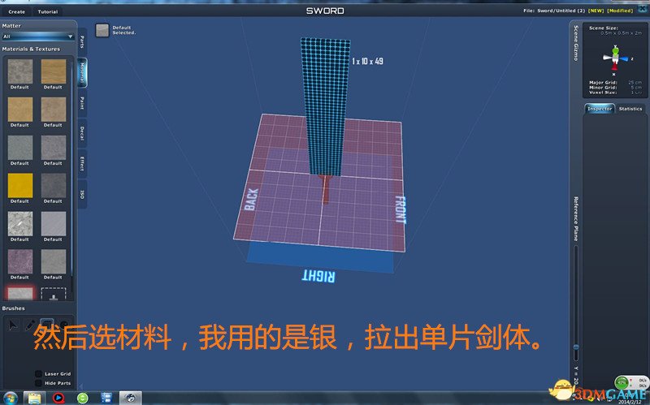Image resolution: width=650 pixels, height=405 pixels.
Task: Select the pencil brush tool
Action: (x=30, y=325)
